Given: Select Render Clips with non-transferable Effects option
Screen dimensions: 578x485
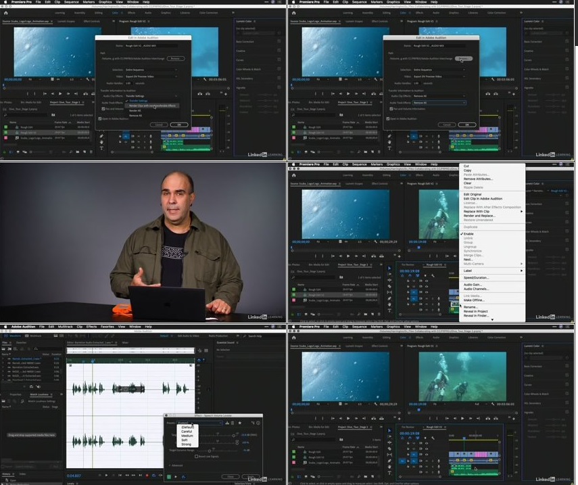Looking at the screenshot, I should 152,106.
